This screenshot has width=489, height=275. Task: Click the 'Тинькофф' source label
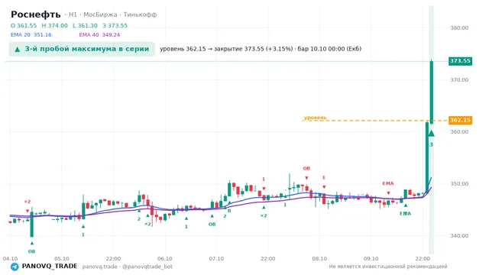(140, 15)
